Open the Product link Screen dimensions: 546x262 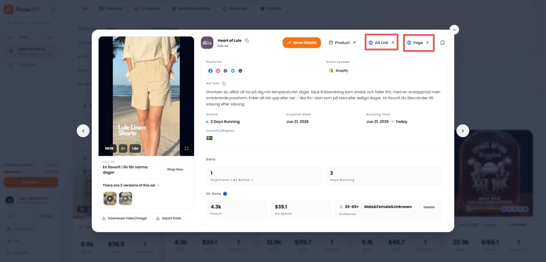tap(343, 43)
